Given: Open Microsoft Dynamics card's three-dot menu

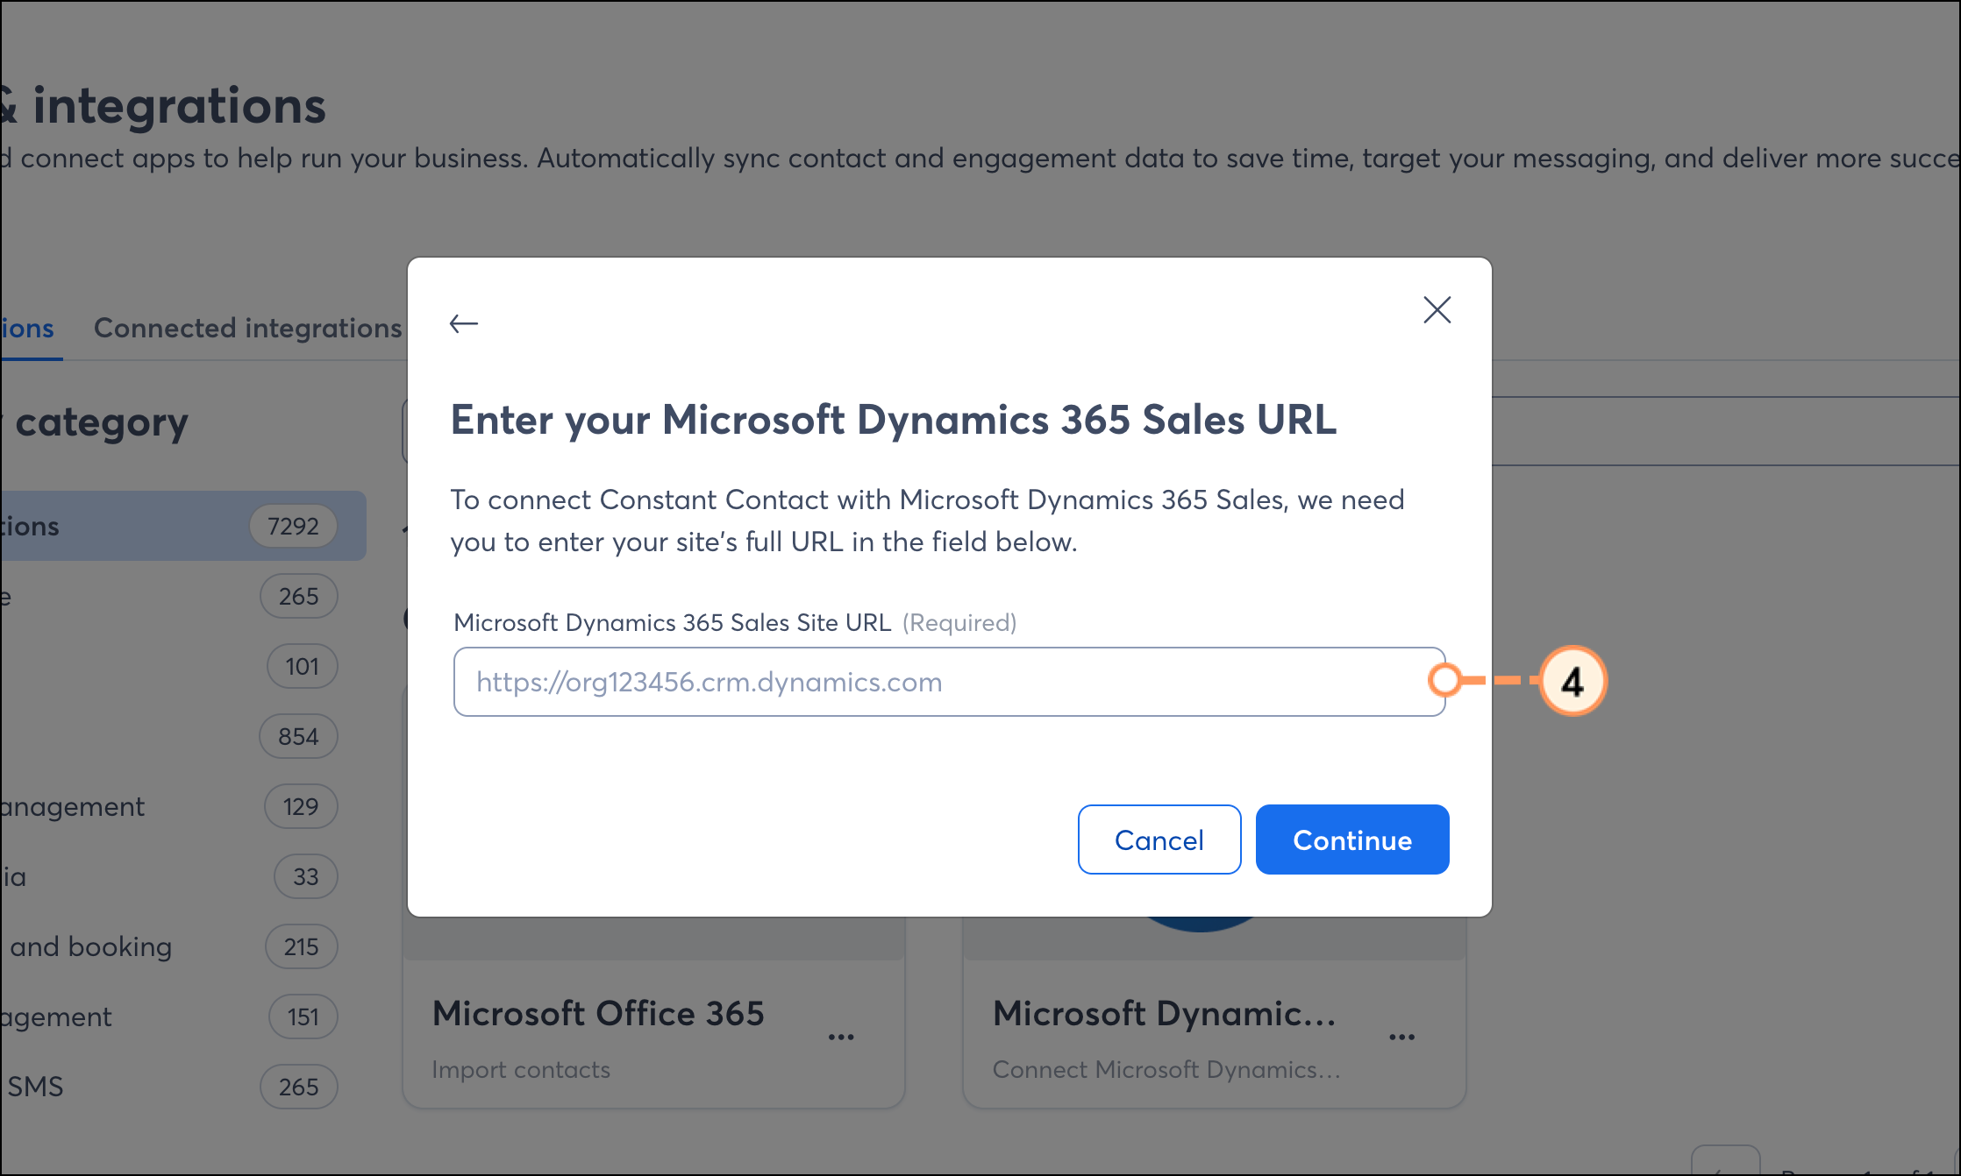Looking at the screenshot, I should 1401,1037.
